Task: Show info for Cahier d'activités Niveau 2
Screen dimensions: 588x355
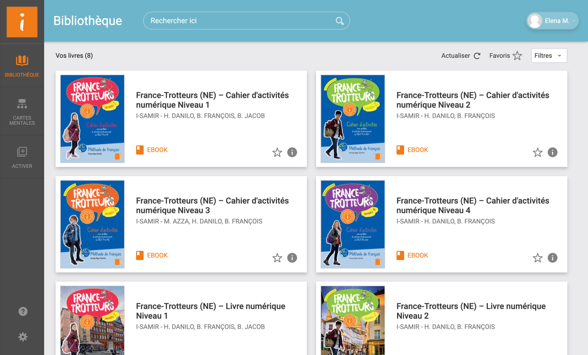Action: 553,152
